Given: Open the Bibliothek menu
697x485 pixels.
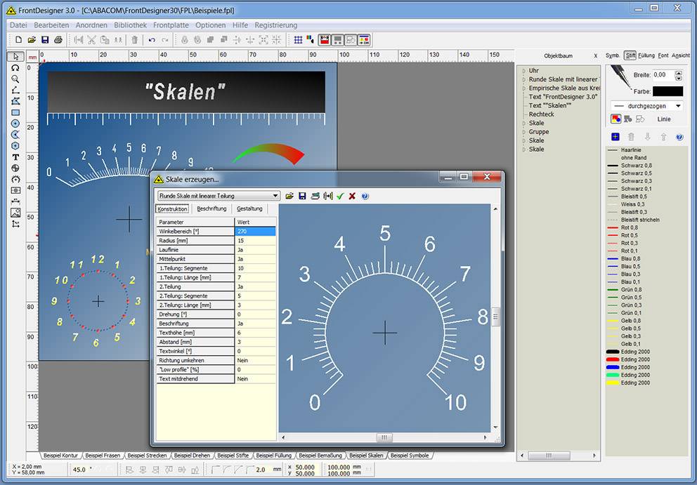Looking at the screenshot, I should pos(130,25).
